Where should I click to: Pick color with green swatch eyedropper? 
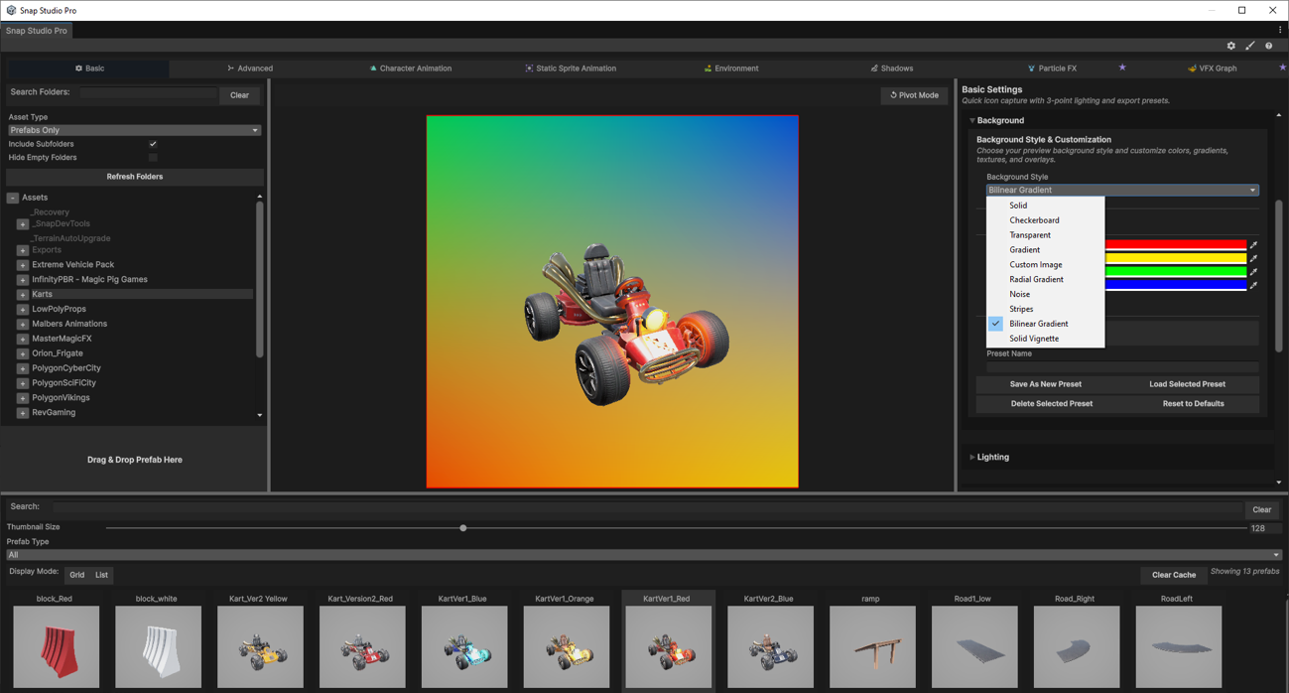coord(1253,272)
